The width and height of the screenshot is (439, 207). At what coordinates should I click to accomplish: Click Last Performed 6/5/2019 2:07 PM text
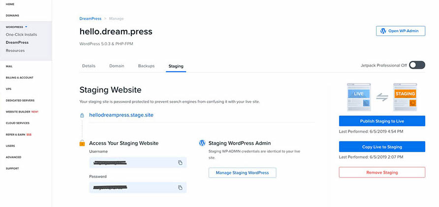(371, 157)
